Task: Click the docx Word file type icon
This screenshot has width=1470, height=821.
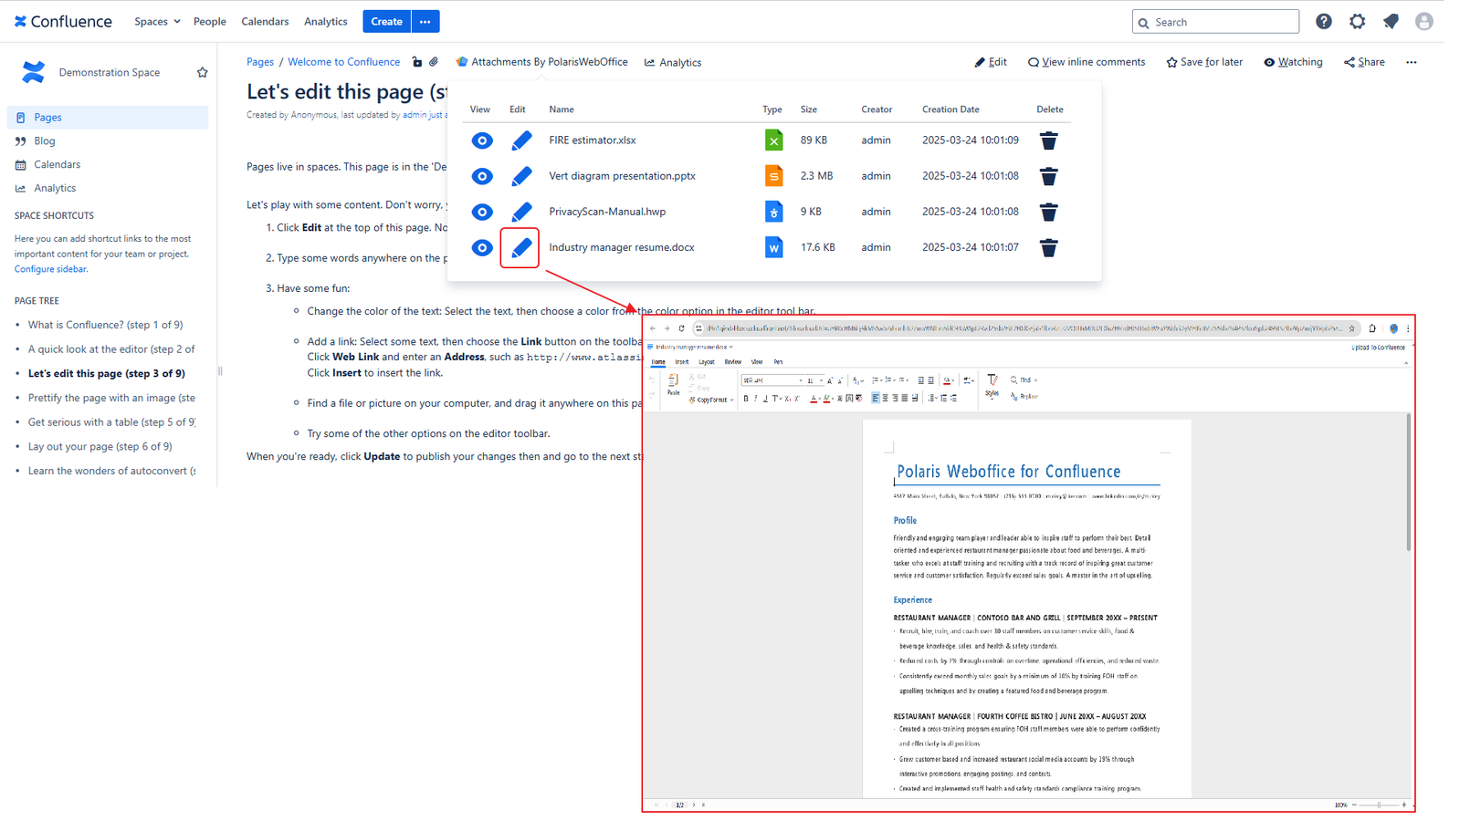Action: 773,246
